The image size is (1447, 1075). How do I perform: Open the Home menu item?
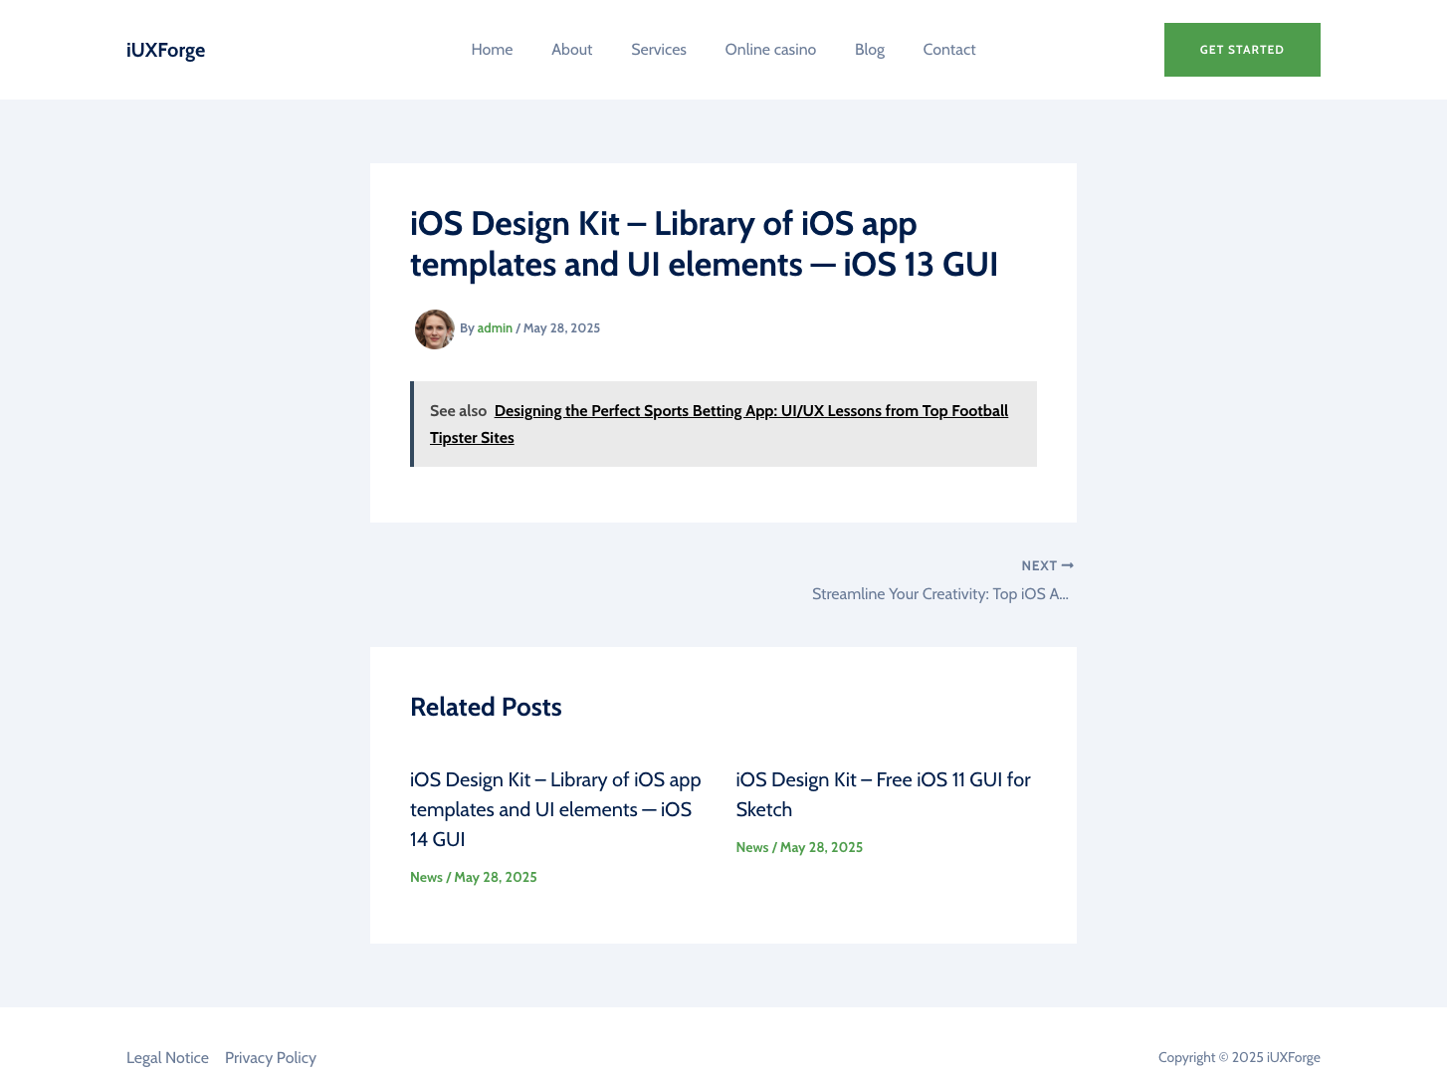click(x=492, y=50)
